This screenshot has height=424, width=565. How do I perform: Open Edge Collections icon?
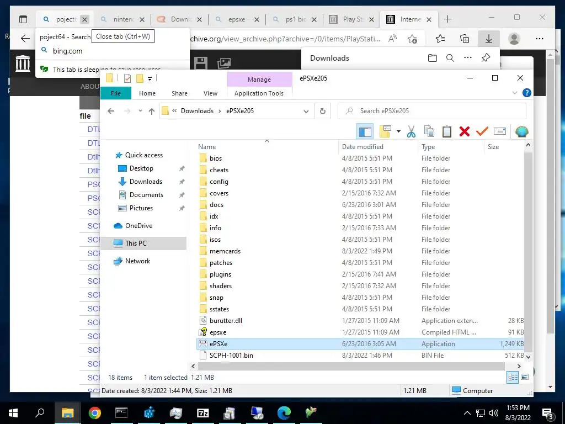click(465, 39)
